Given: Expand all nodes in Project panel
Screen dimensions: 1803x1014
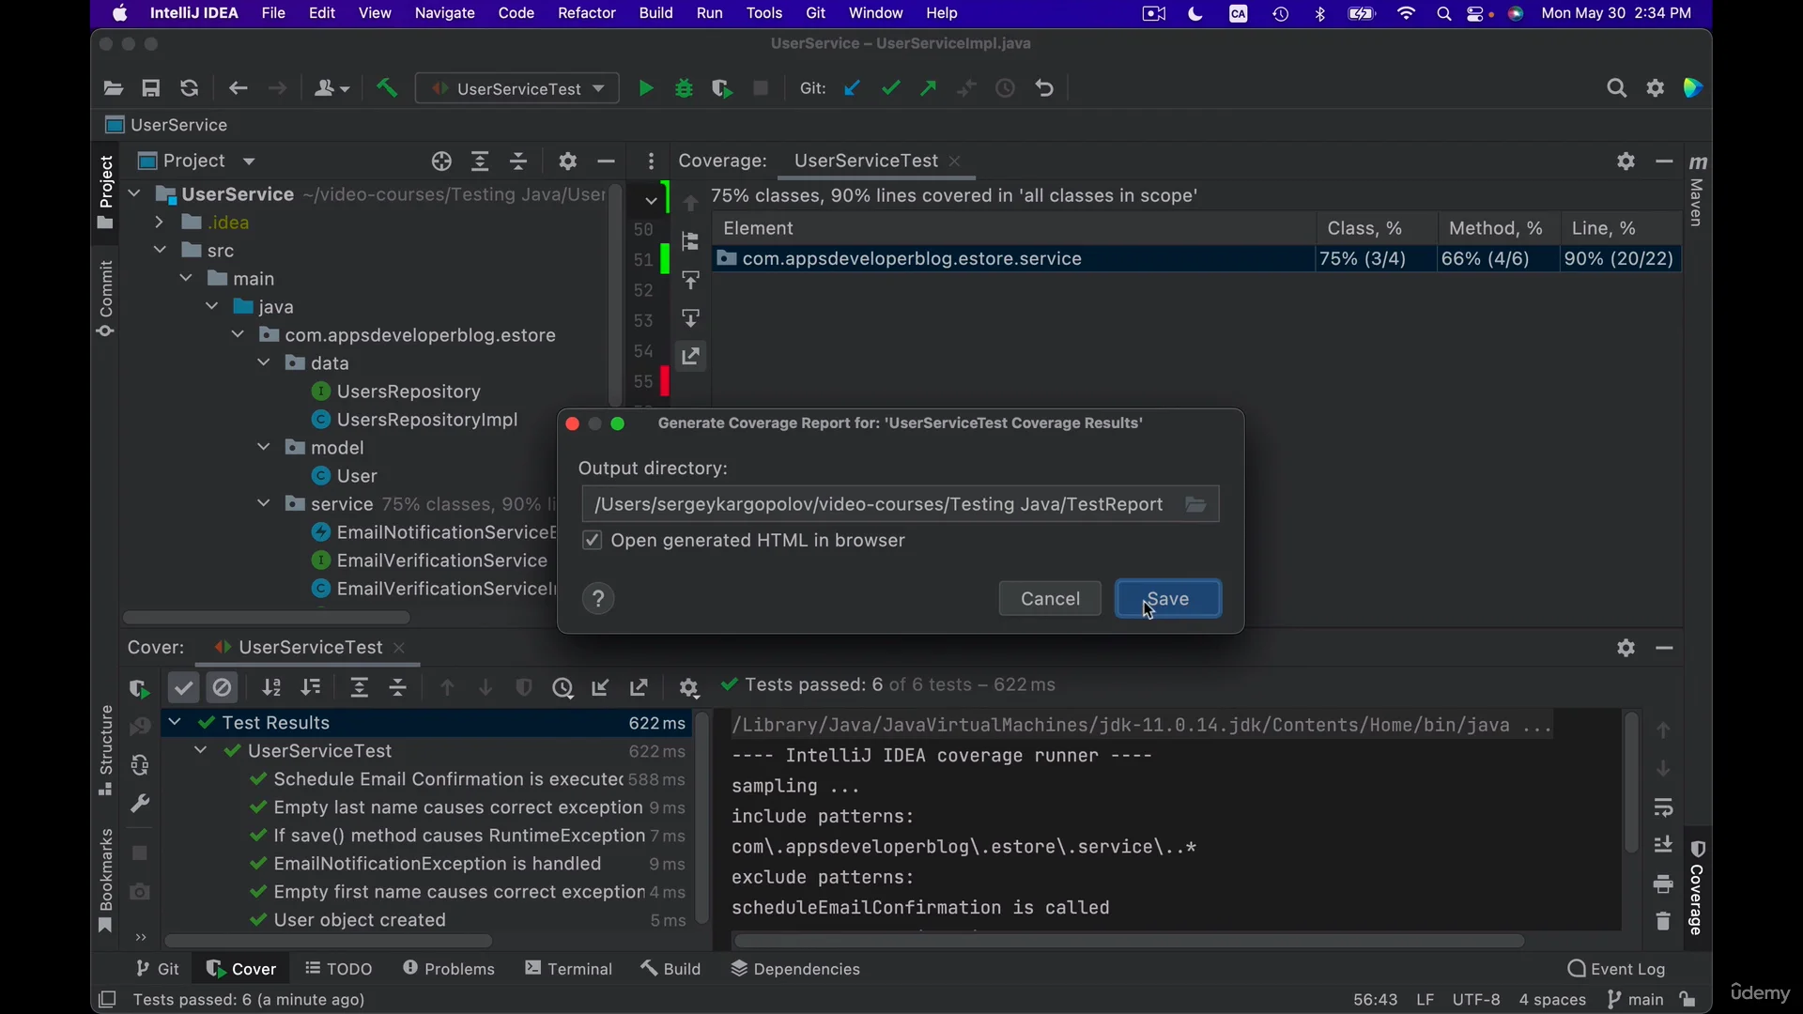Looking at the screenshot, I should tap(480, 161).
